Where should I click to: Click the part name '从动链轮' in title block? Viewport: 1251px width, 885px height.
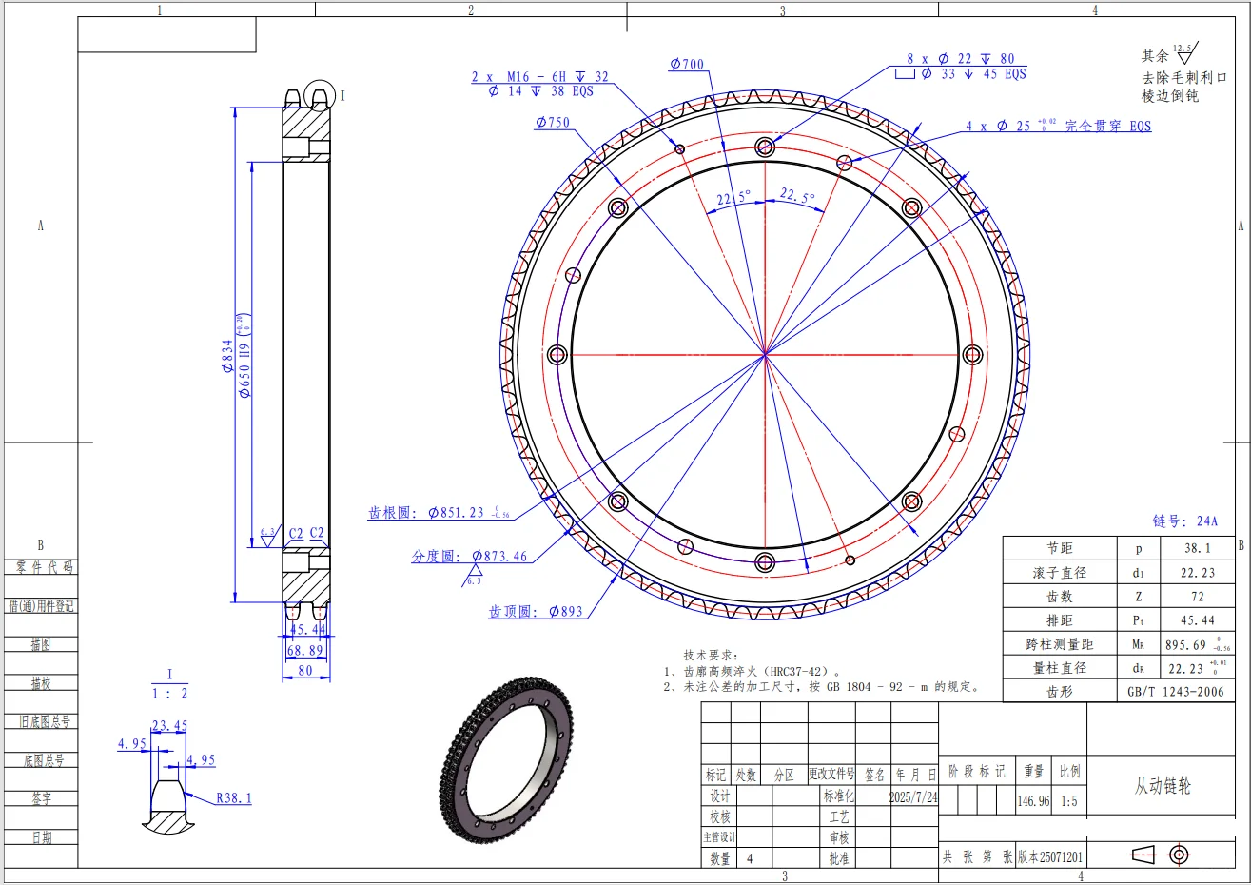tap(1162, 786)
